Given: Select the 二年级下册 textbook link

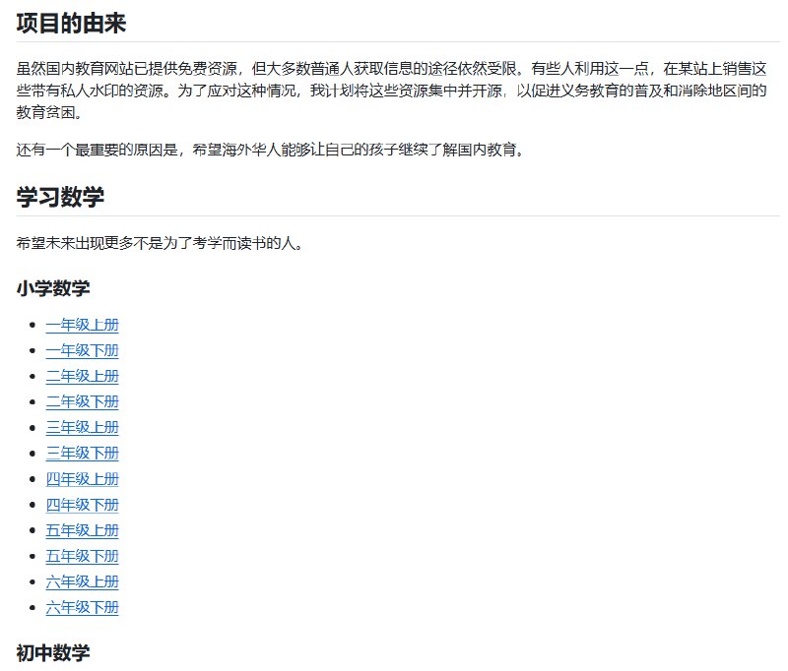Looking at the screenshot, I should coord(82,401).
